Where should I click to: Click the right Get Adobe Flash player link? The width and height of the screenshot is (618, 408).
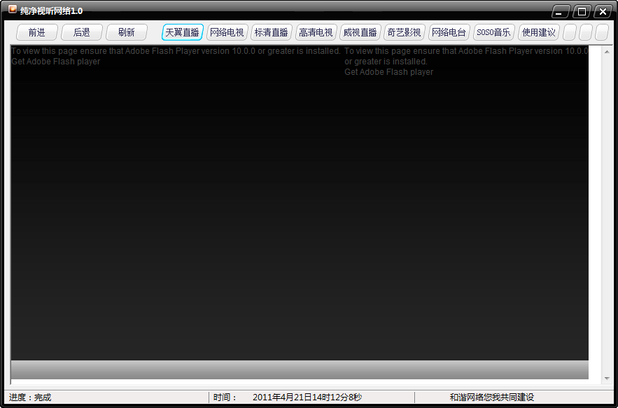[388, 71]
